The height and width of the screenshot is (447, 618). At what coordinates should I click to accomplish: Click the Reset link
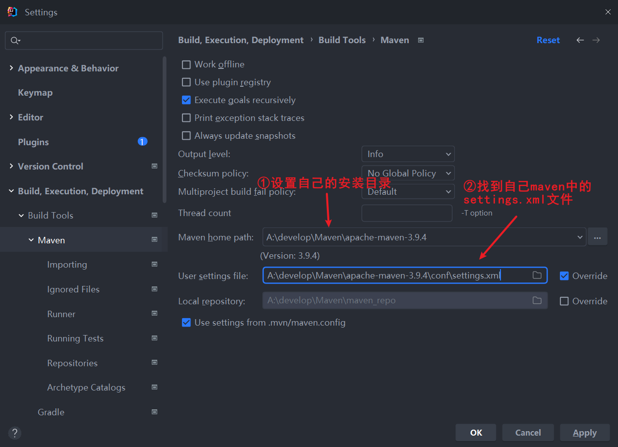(548, 40)
